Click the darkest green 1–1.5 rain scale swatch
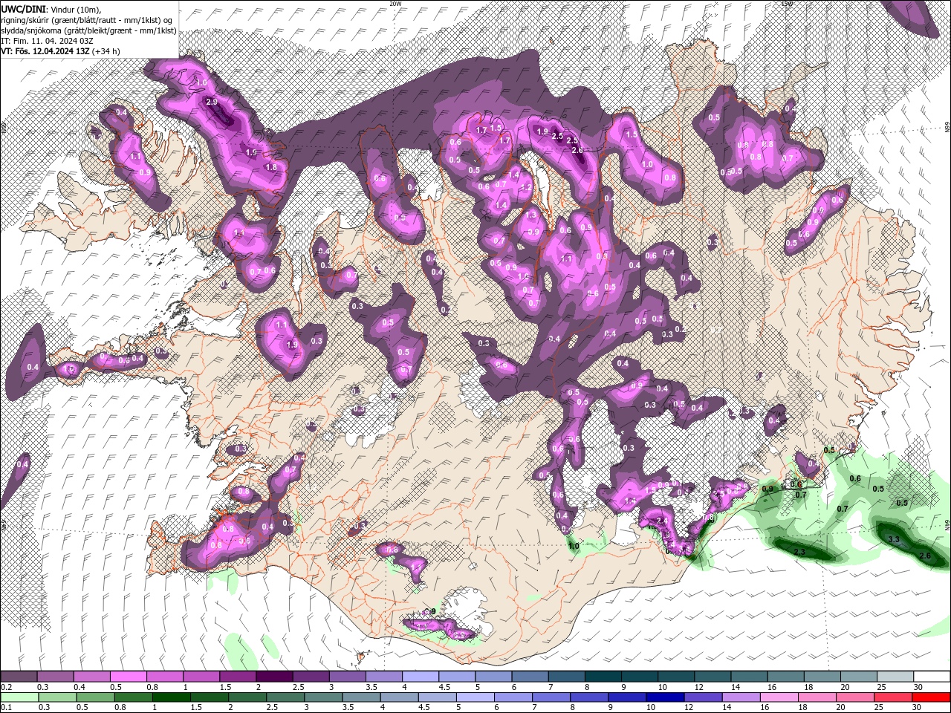Viewport: 951px width, 713px height. (x=171, y=697)
